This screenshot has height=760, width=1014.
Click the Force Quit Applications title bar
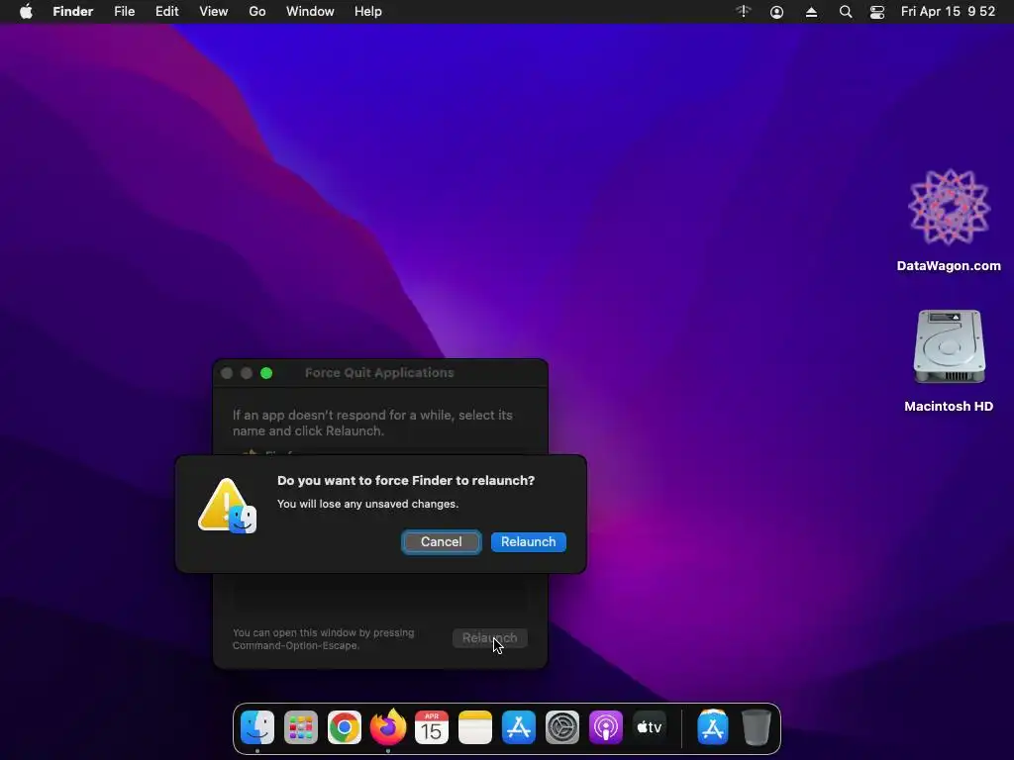[x=379, y=373]
